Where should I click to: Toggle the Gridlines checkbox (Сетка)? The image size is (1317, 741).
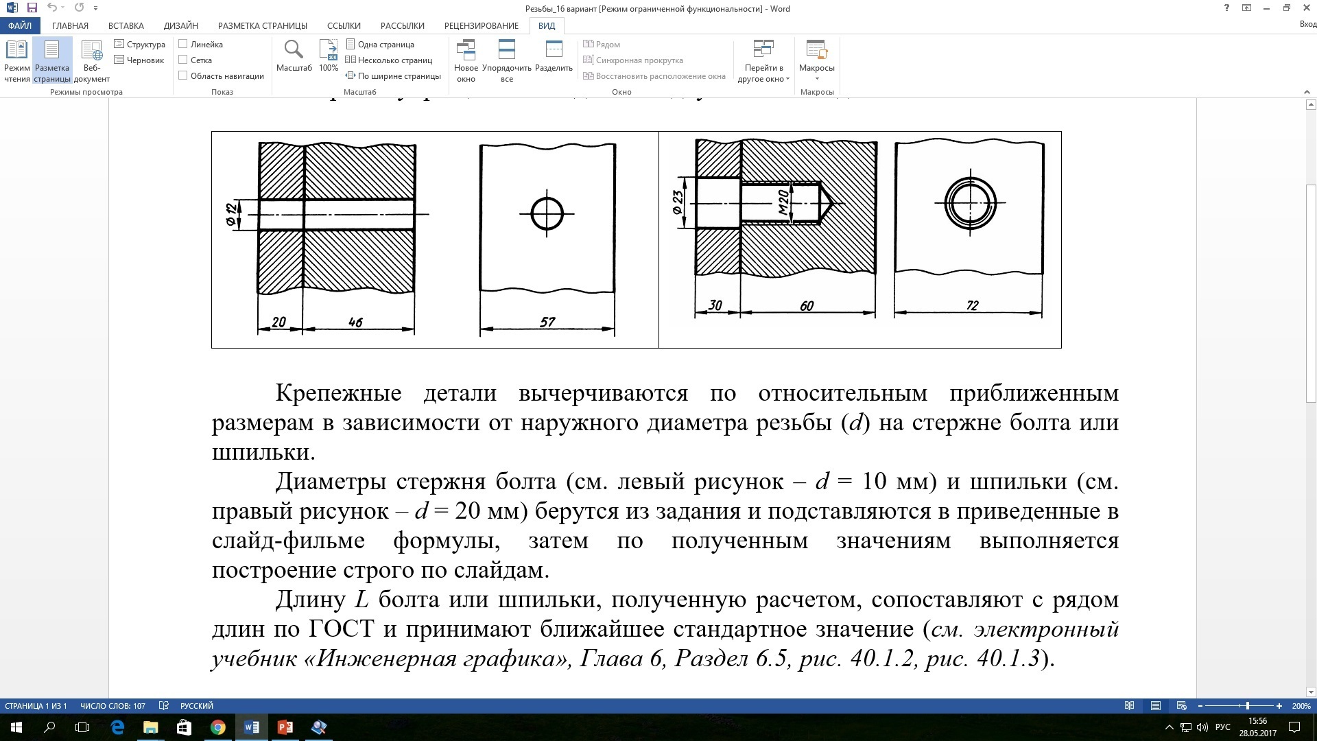183,60
